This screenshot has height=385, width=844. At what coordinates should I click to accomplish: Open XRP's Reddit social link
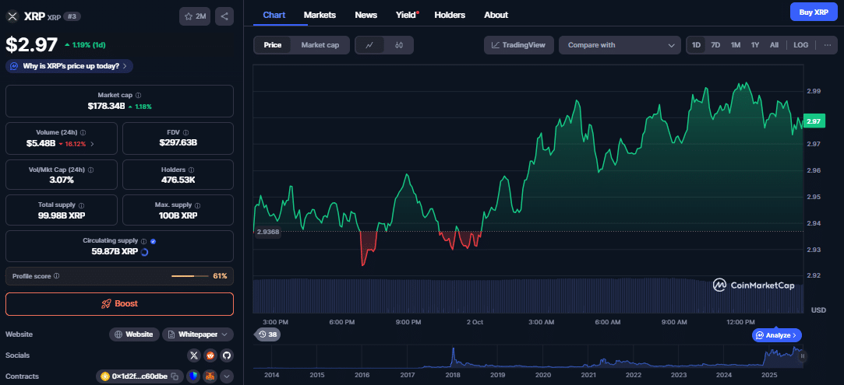pos(210,355)
